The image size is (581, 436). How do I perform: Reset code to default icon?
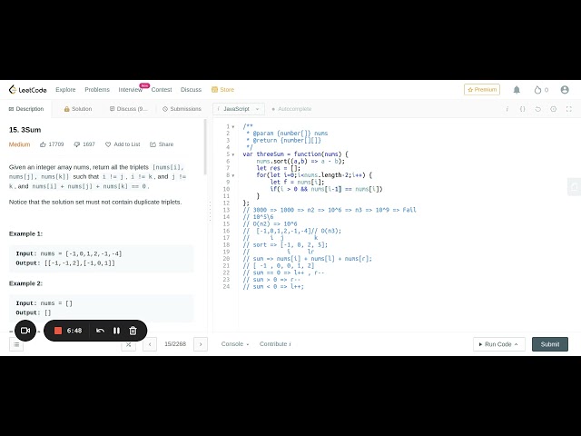coord(538,109)
